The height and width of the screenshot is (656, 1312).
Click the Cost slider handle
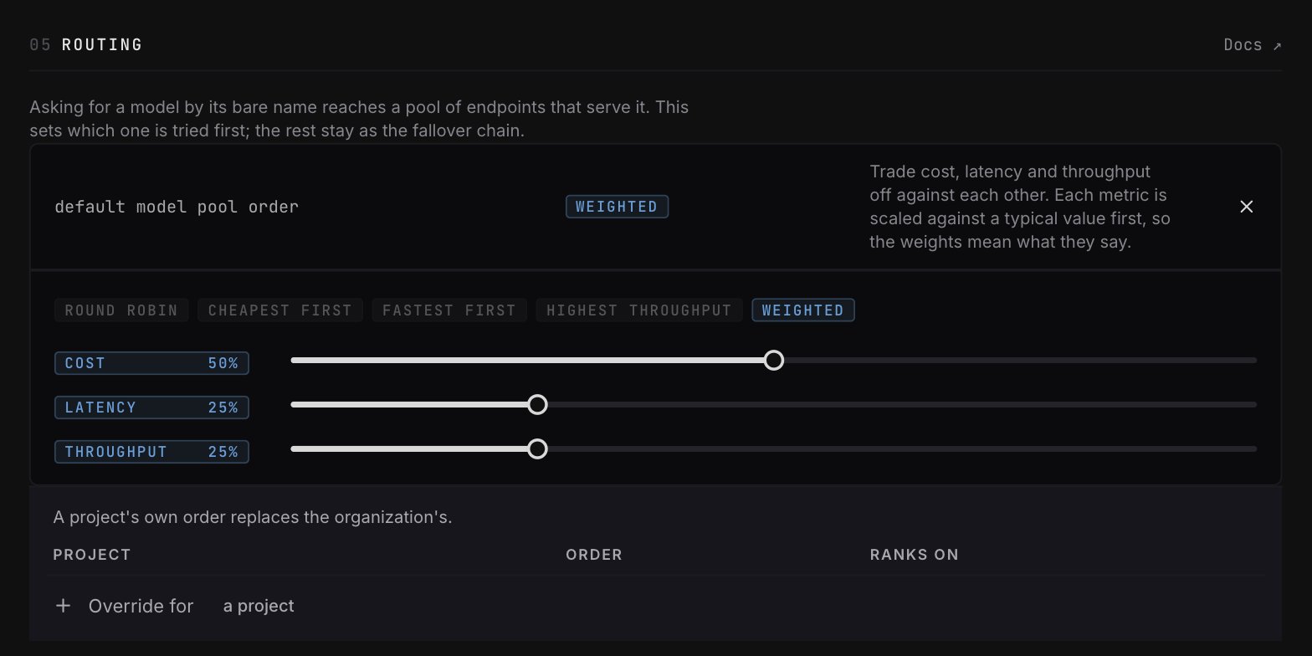pyautogui.click(x=774, y=361)
